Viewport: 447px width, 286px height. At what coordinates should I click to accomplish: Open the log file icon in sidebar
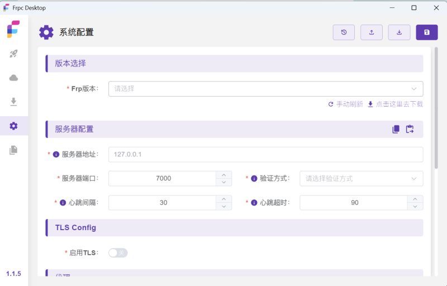tap(14, 150)
